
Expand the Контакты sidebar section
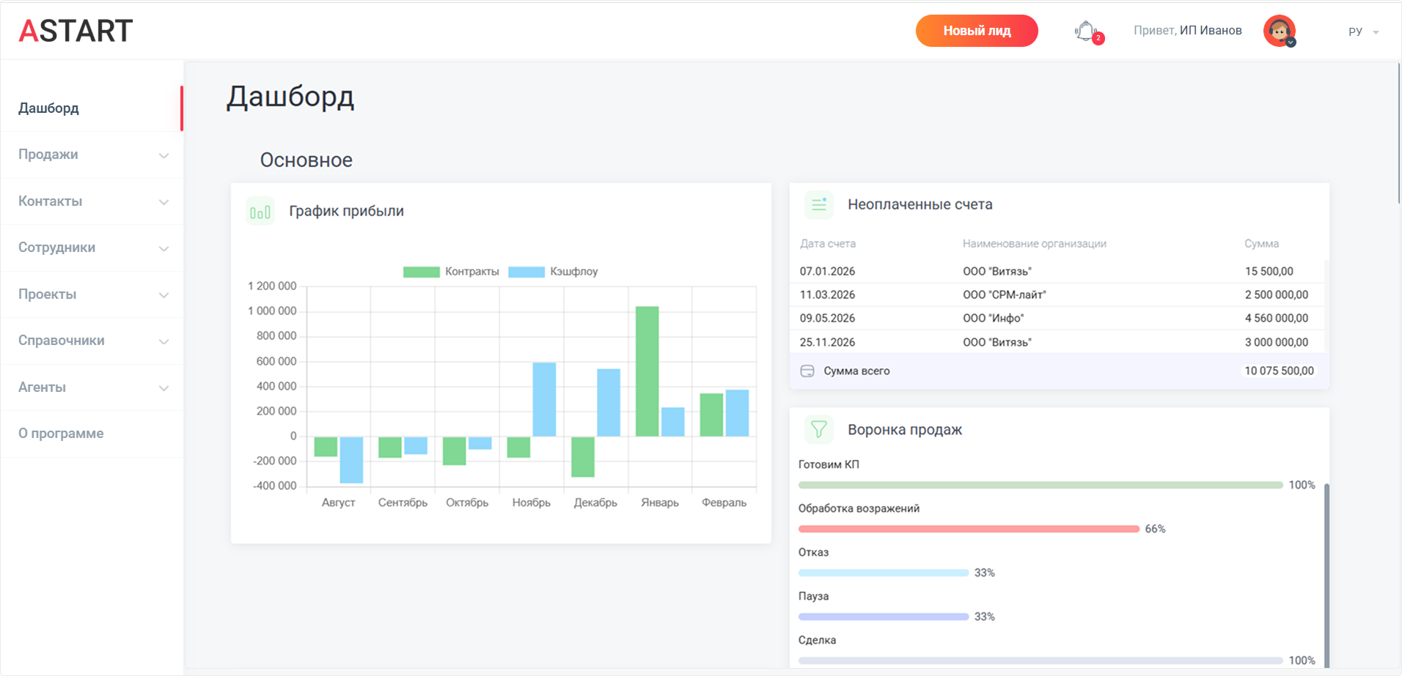50,201
